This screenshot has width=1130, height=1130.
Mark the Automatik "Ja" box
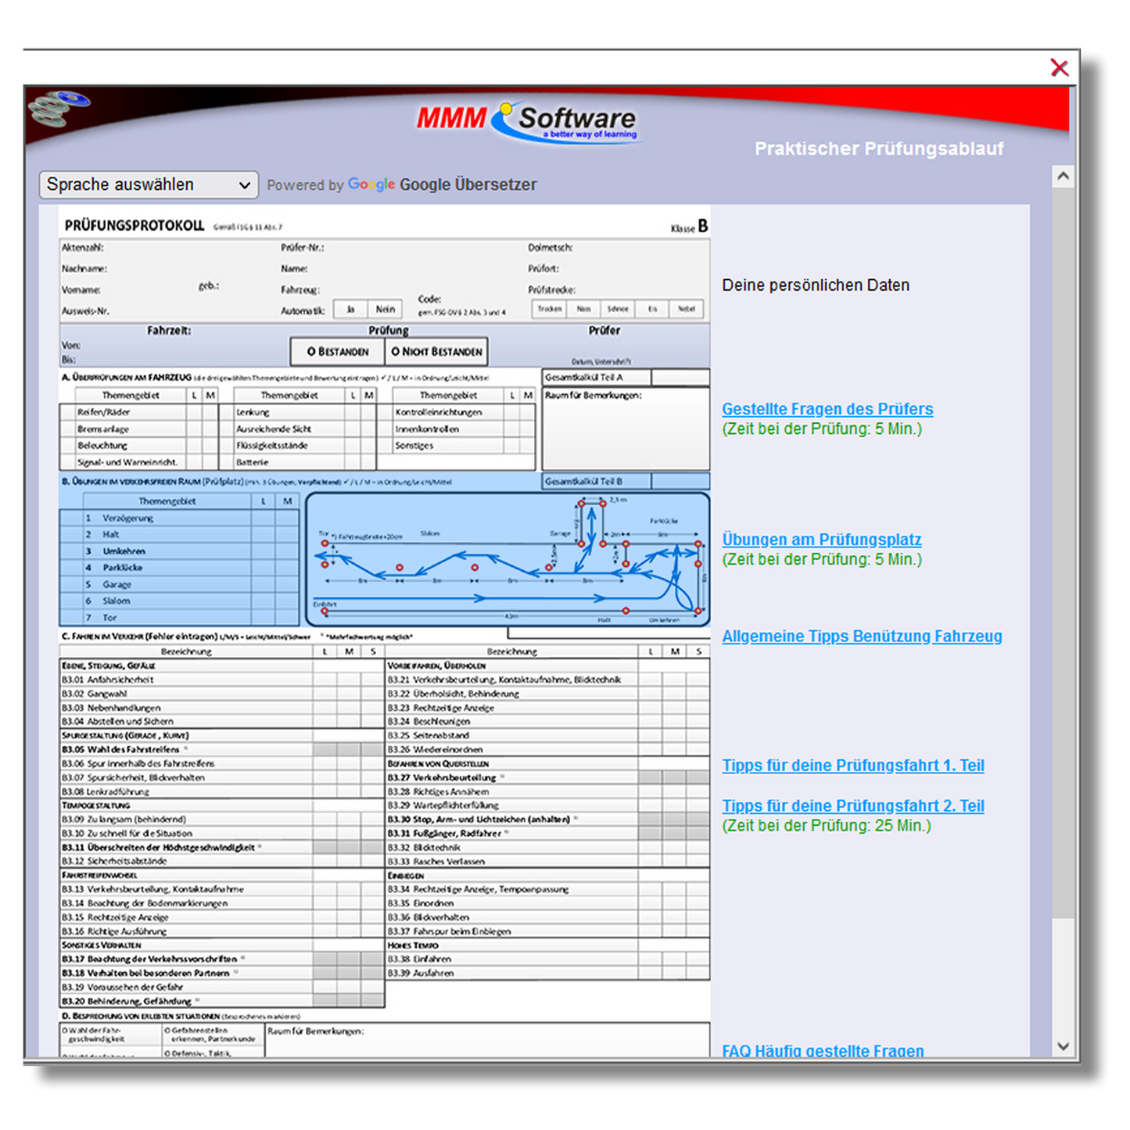click(x=350, y=310)
